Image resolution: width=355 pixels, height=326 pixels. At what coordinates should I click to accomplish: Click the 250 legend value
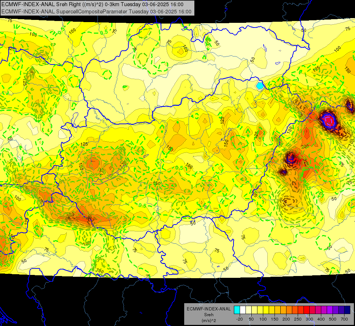[298, 319]
